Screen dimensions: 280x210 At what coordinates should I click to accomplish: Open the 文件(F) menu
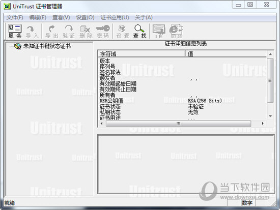(x=15, y=17)
